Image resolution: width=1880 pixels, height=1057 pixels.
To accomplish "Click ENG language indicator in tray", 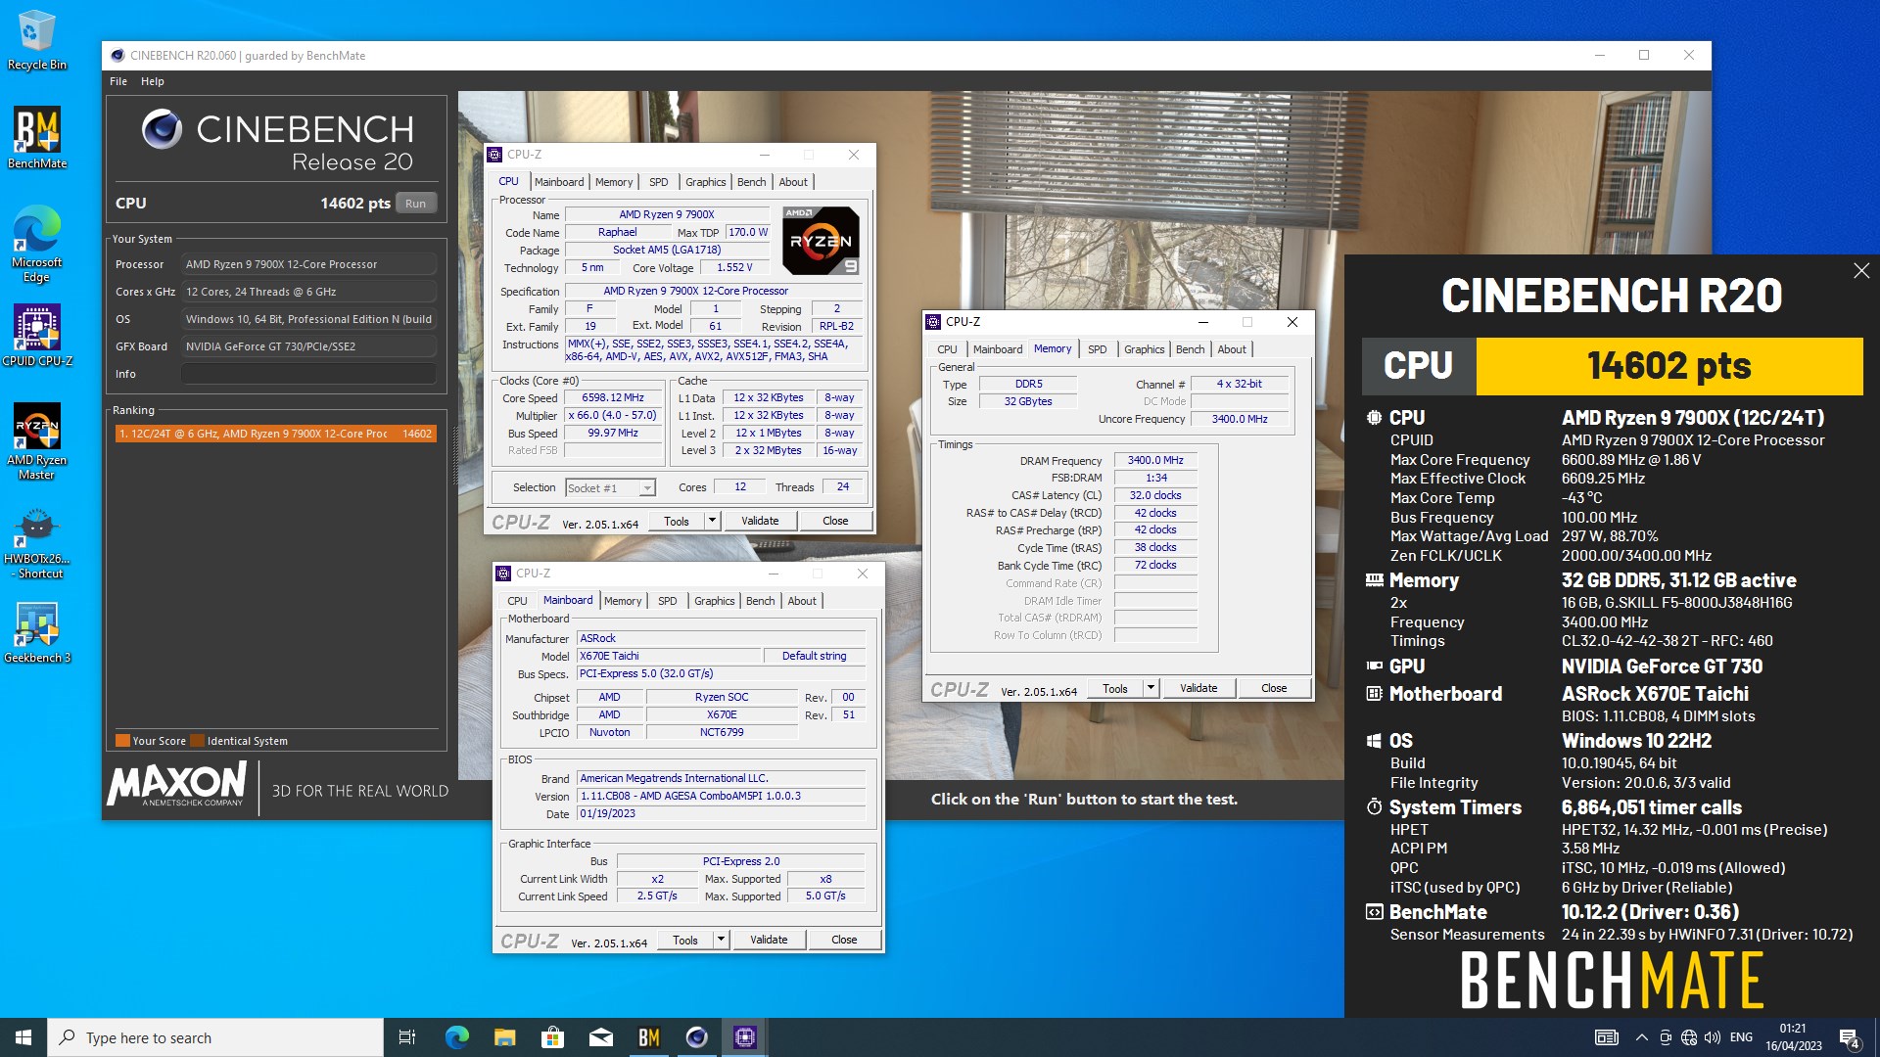I will coord(1741,1037).
